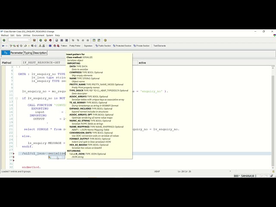The height and width of the screenshot is (207, 276).
Task: Click the grey forward arrow navigation icon
Action: coord(6,46)
